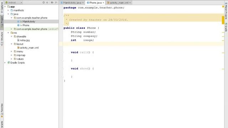Collapse the app module node
The height and width of the screenshot is (128, 228).
pyautogui.click(x=5, y=7)
